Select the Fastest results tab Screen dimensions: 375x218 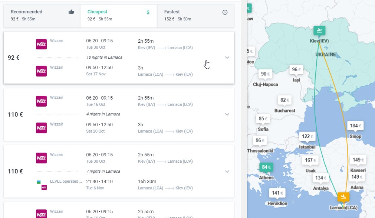coord(195,16)
